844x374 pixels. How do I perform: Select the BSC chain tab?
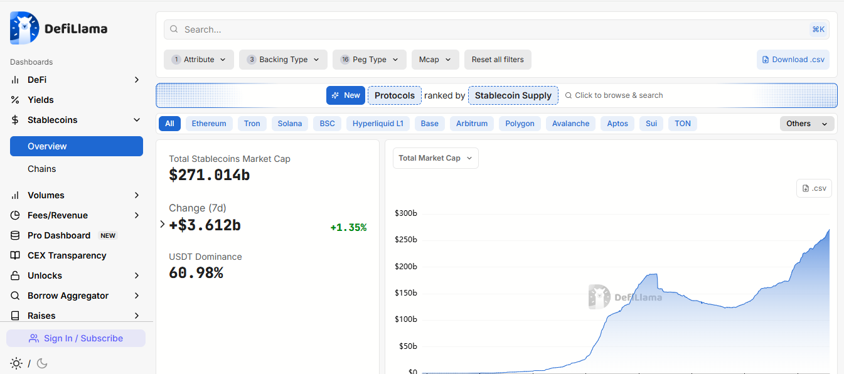pyautogui.click(x=328, y=124)
